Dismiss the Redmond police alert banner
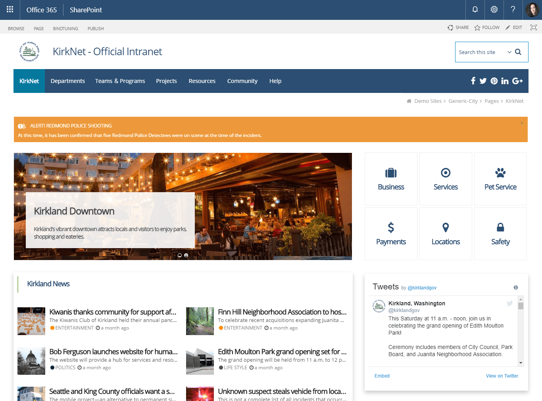This screenshot has width=542, height=401. (x=522, y=123)
